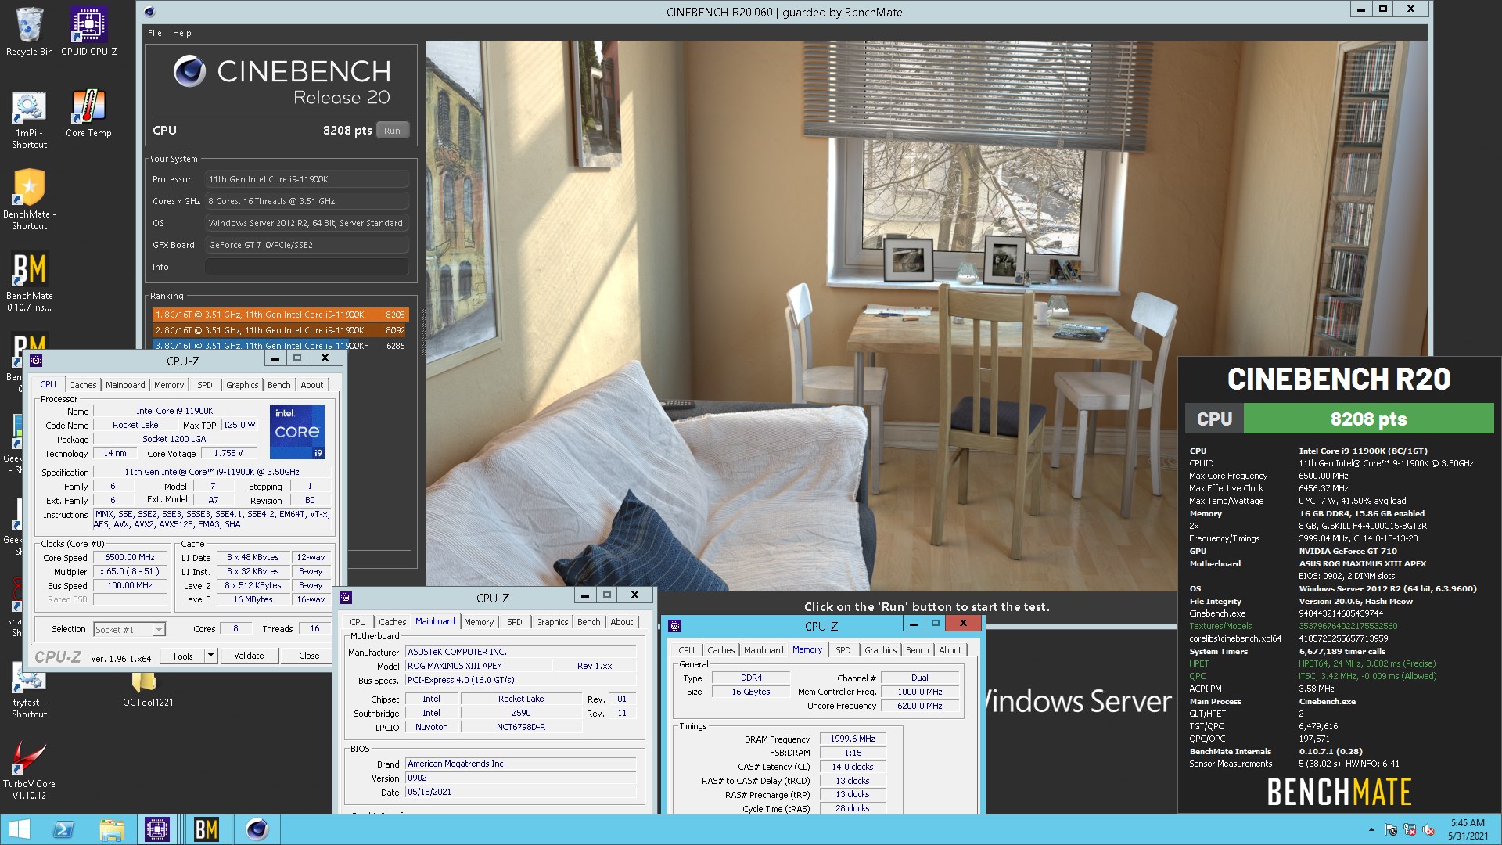Screen dimensions: 1502x845
Task: Open the Socket #1 selection dropdown
Action: tap(129, 629)
